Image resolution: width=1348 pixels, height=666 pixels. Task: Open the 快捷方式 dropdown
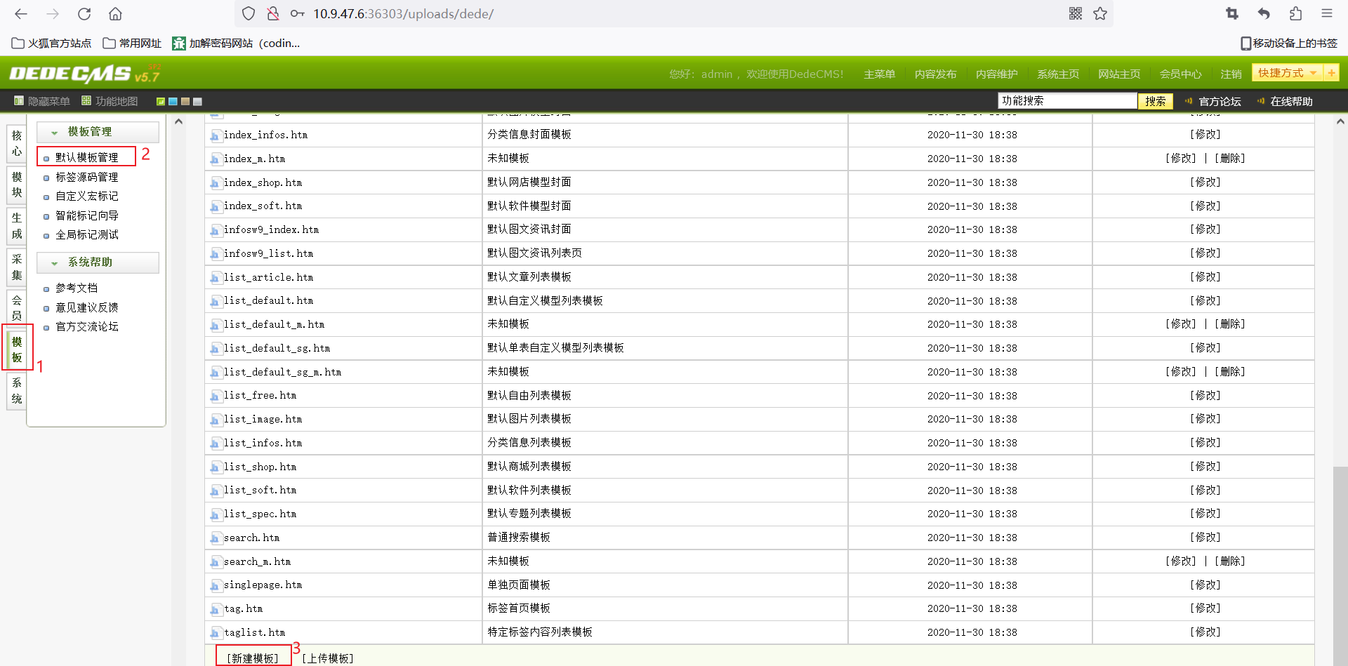1287,73
